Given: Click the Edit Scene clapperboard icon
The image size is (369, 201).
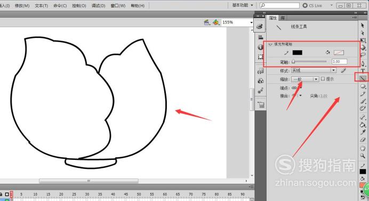Looking at the screenshot, I should point(206,22).
